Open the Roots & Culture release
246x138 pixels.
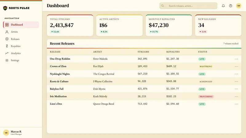pos(59,81)
